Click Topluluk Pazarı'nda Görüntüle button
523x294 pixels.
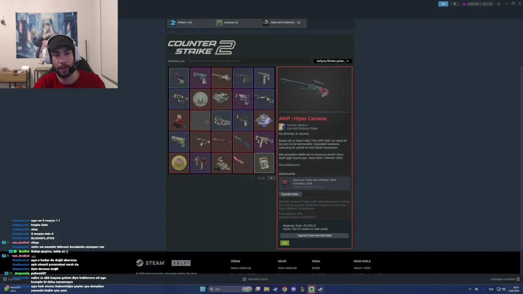coord(314,236)
